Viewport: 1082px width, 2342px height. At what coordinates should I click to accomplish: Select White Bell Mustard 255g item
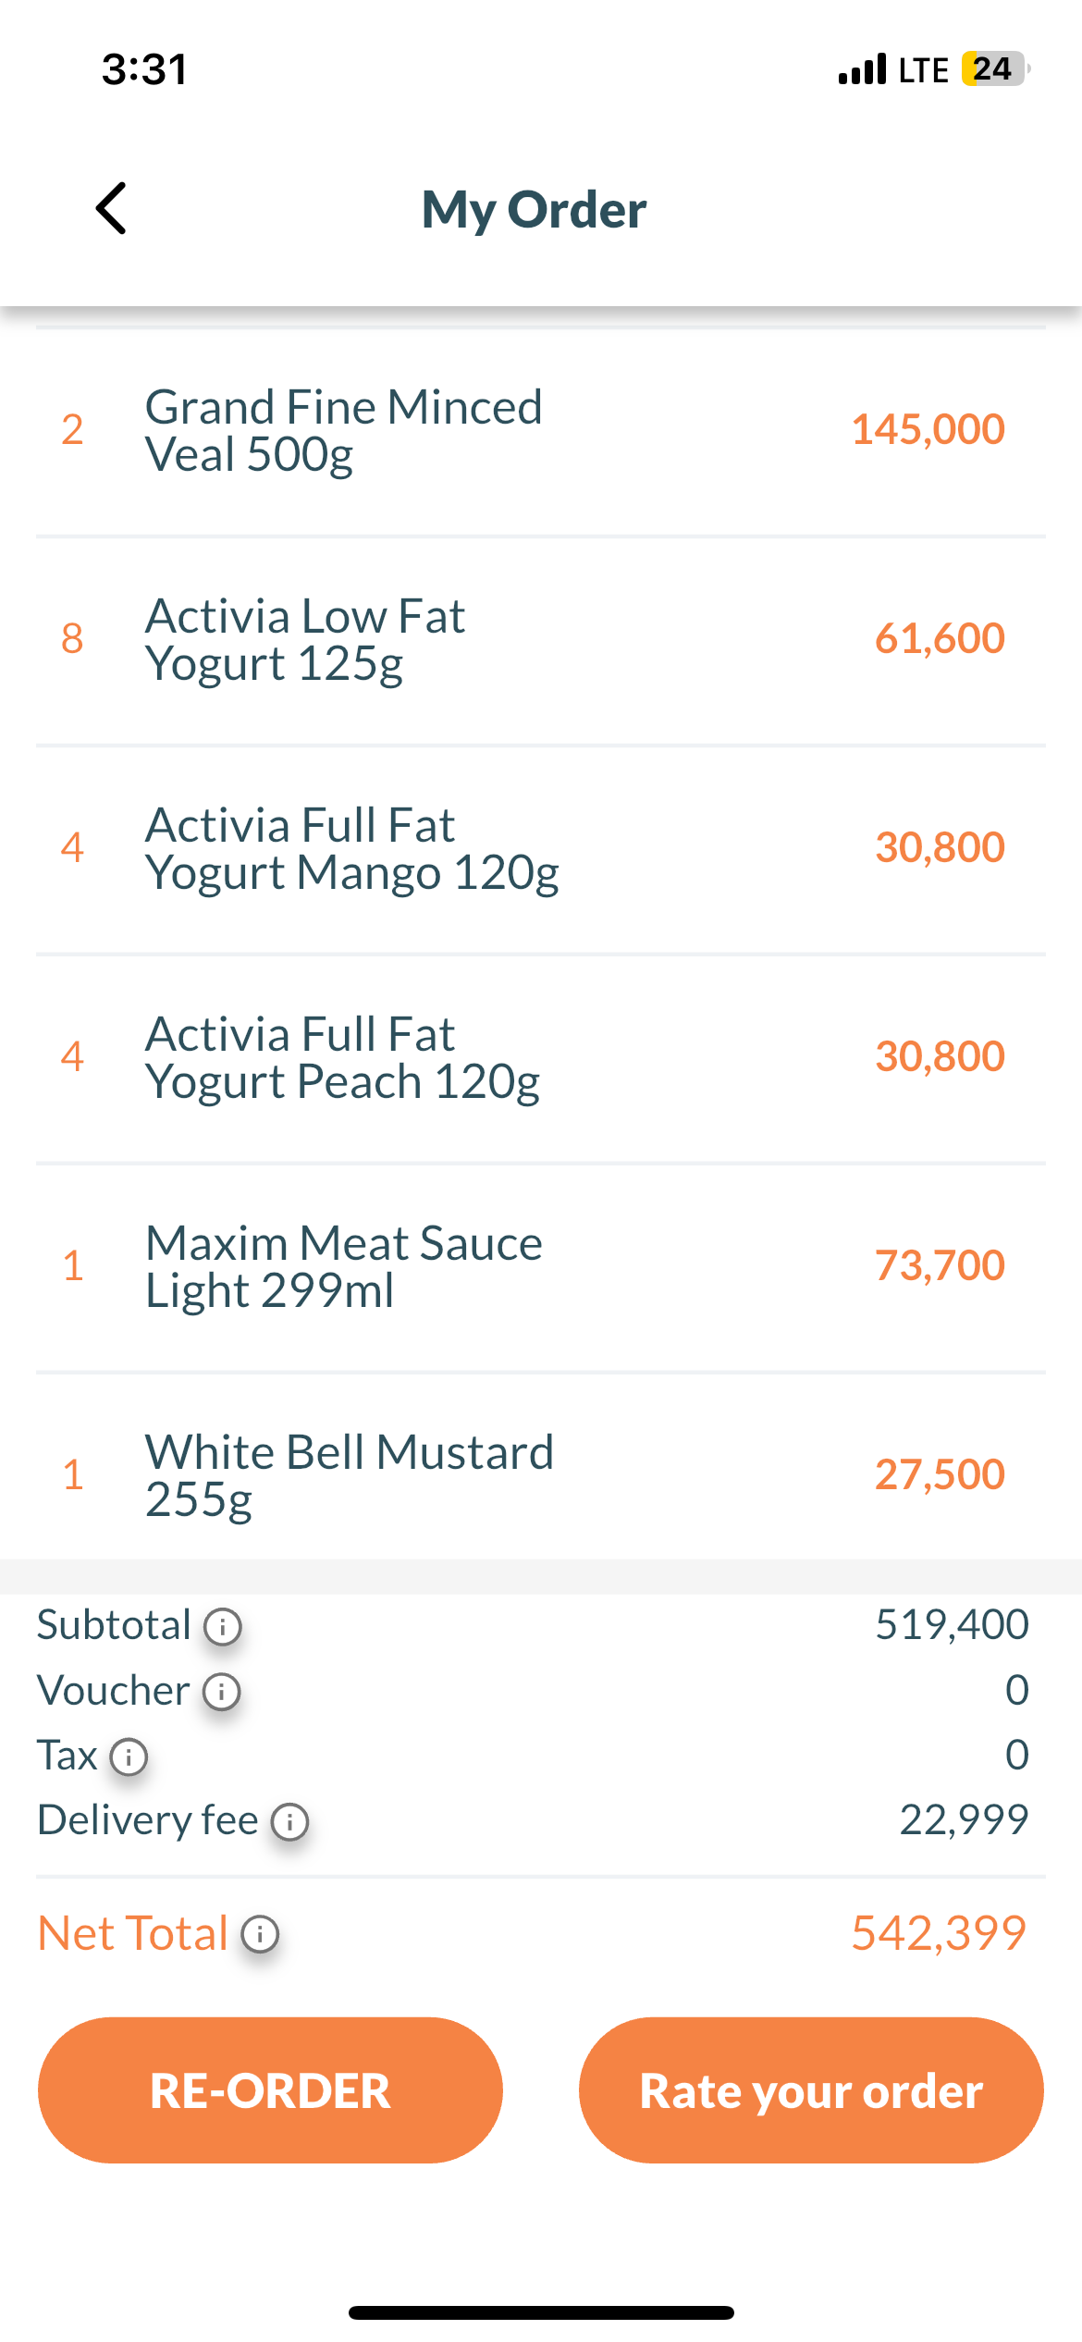[350, 1475]
